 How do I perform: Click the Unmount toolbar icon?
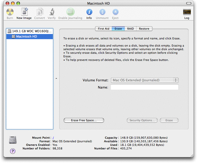102,12
